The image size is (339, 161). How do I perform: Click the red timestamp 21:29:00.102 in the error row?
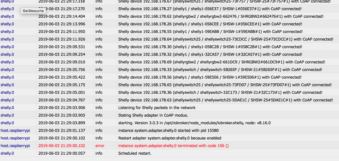[x=62, y=145]
